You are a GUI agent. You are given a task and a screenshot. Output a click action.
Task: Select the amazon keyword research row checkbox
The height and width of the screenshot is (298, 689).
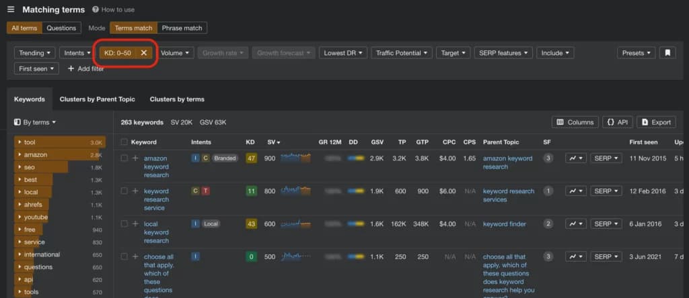point(124,158)
